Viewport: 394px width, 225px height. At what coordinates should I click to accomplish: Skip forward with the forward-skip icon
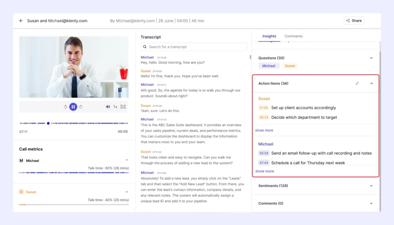coord(81,107)
